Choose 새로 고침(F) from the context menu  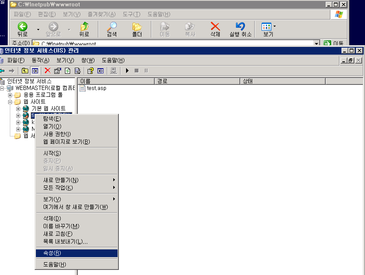click(77, 234)
